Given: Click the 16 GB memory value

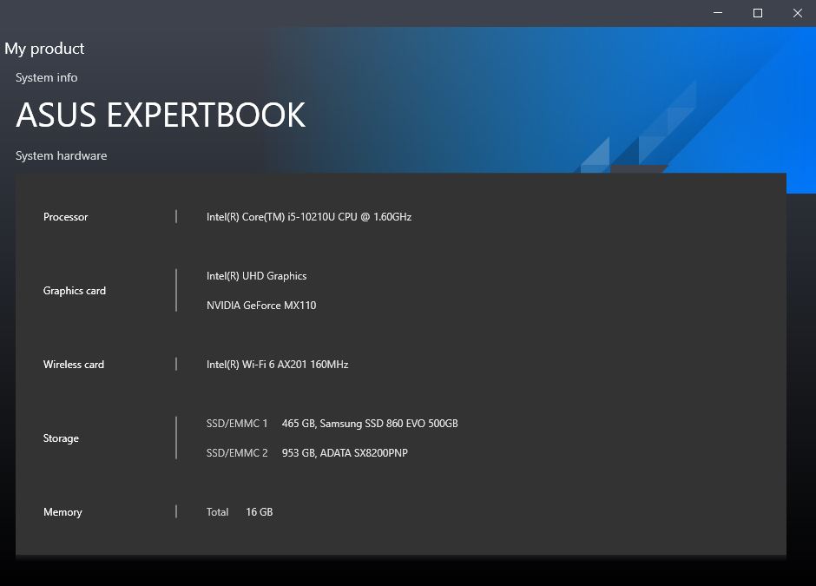Looking at the screenshot, I should pyautogui.click(x=260, y=512).
